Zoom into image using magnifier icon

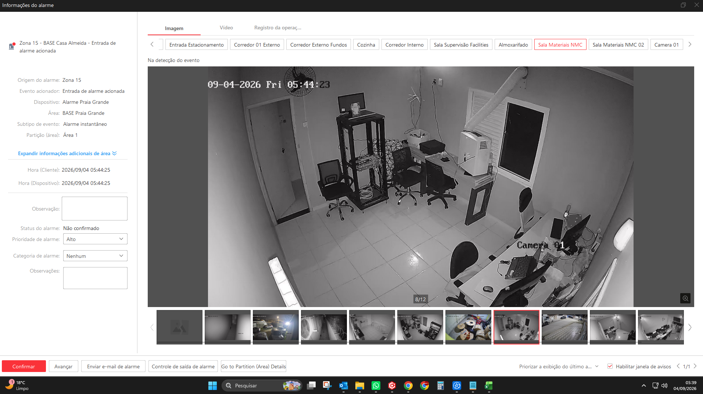tap(685, 298)
